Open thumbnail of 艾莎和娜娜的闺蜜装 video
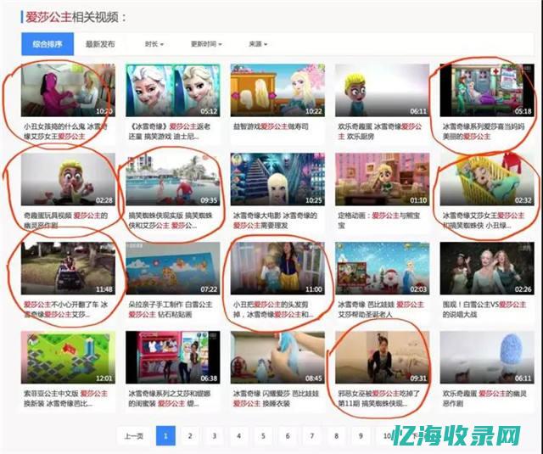The height and width of the screenshot is (454, 543). click(x=173, y=357)
